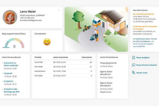Click the Letzte Kommunikation heading
159x106 pixels.
click(11, 57)
